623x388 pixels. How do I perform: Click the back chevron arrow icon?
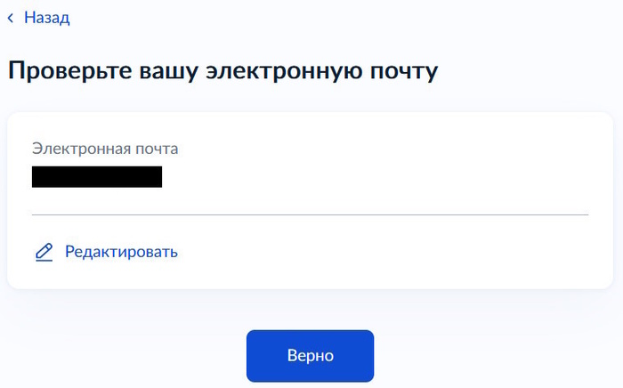11,18
